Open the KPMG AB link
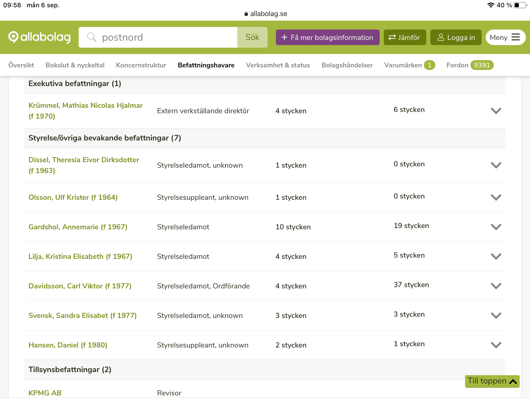Viewport: 530px width, 398px height. [x=45, y=393]
